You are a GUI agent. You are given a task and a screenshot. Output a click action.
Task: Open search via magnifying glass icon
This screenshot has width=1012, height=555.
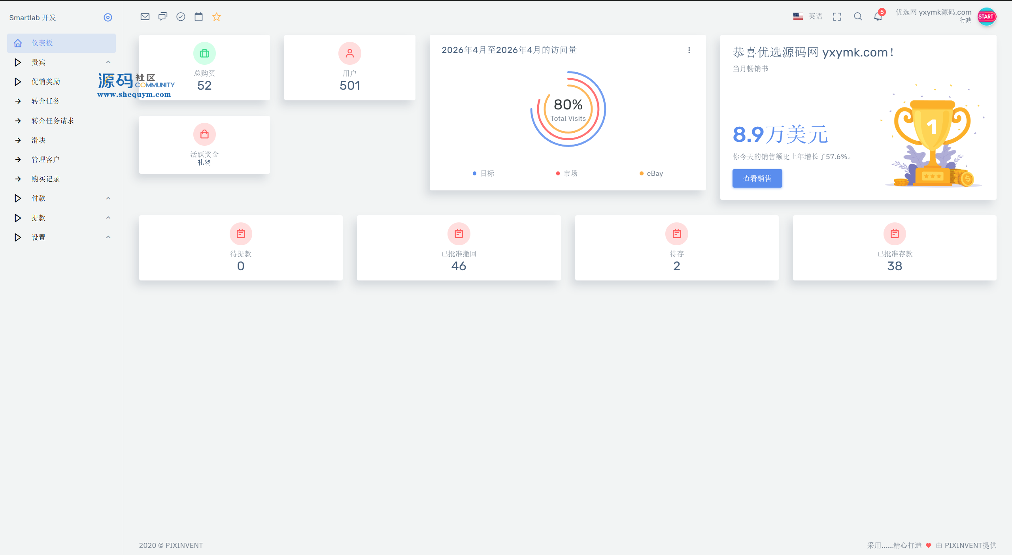(858, 17)
